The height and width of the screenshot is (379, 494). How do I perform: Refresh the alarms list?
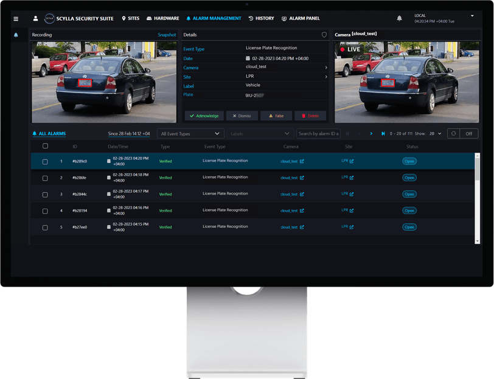pyautogui.click(x=453, y=134)
